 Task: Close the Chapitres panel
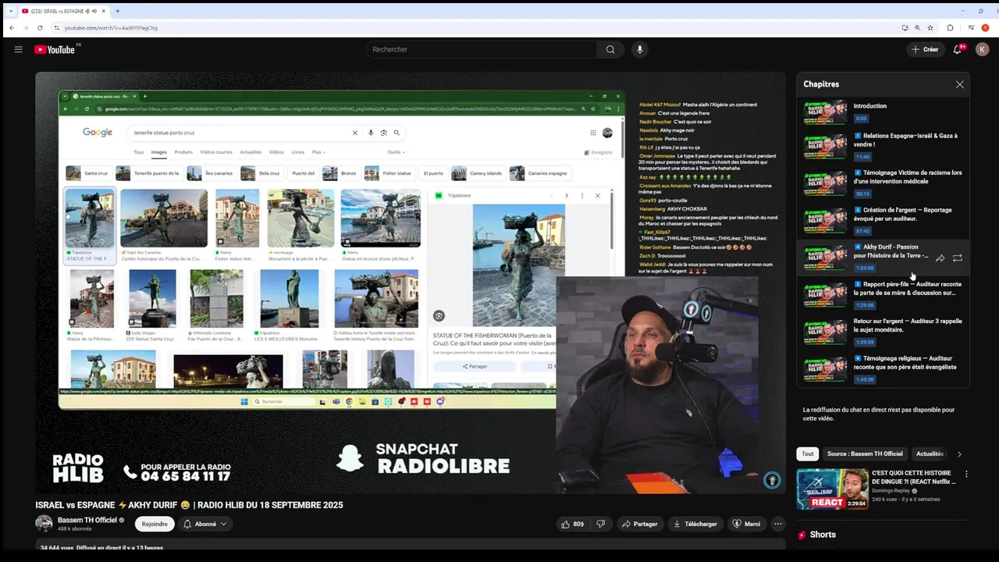coord(960,84)
